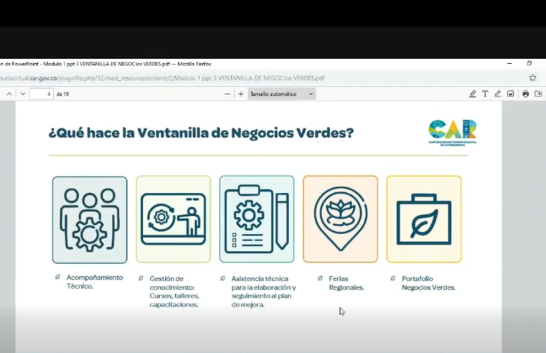Image resolution: width=546 pixels, height=353 pixels.
Task: Go to next PDF page arrow
Action: pos(23,94)
